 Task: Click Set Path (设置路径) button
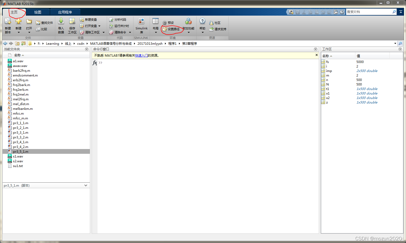tap(171, 29)
